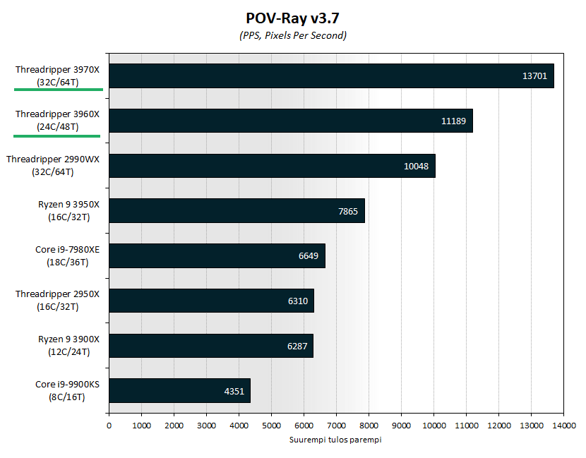This screenshot has height=458, width=586.
Task: Select the Ryzen 9 3950X (16C/32T) label
Action: pyautogui.click(x=68, y=211)
